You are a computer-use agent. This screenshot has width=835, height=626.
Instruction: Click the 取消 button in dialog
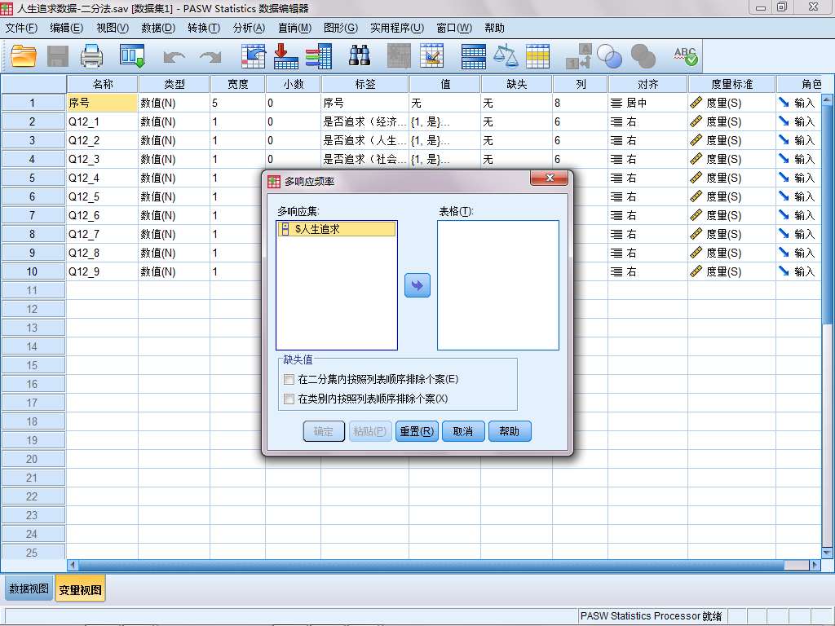click(463, 431)
